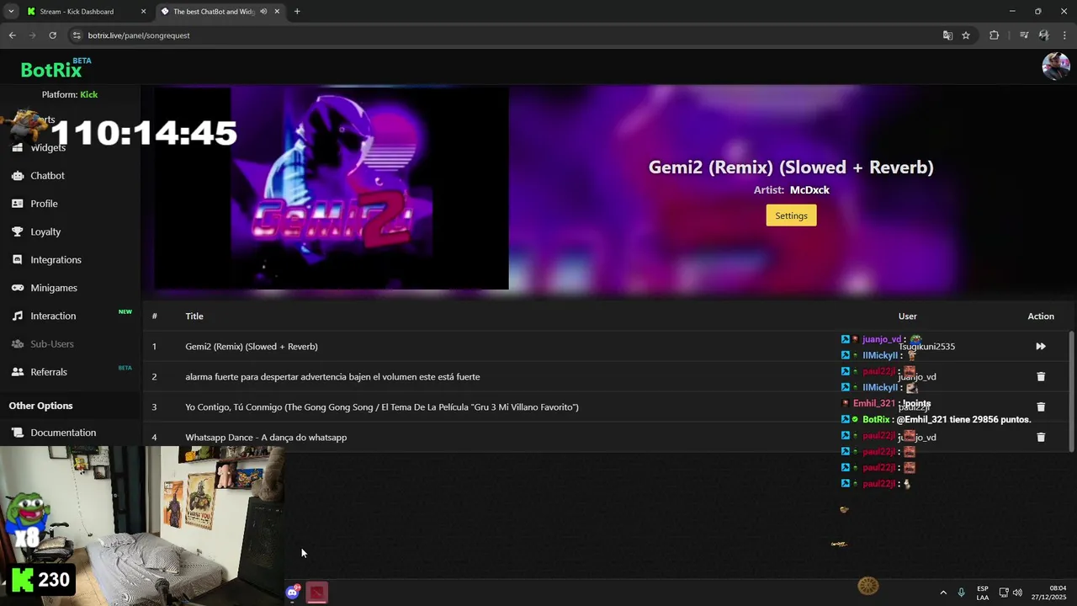Open the Minigames section
Screen dimensions: 1077x606
point(54,288)
